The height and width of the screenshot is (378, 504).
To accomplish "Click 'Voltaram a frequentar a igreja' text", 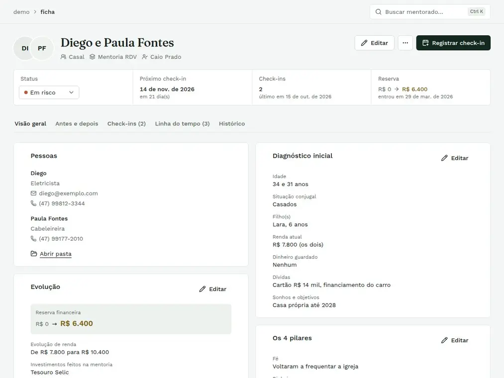I will pos(315,367).
